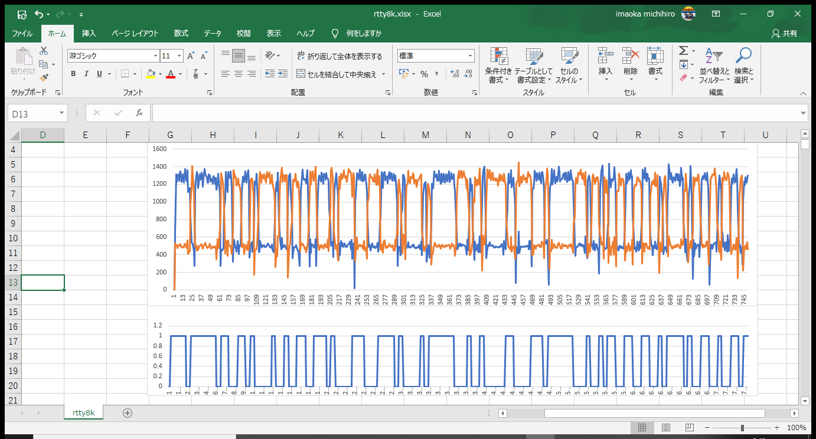The height and width of the screenshot is (439, 816).
Task: Open the font size dropdown
Action: click(179, 56)
